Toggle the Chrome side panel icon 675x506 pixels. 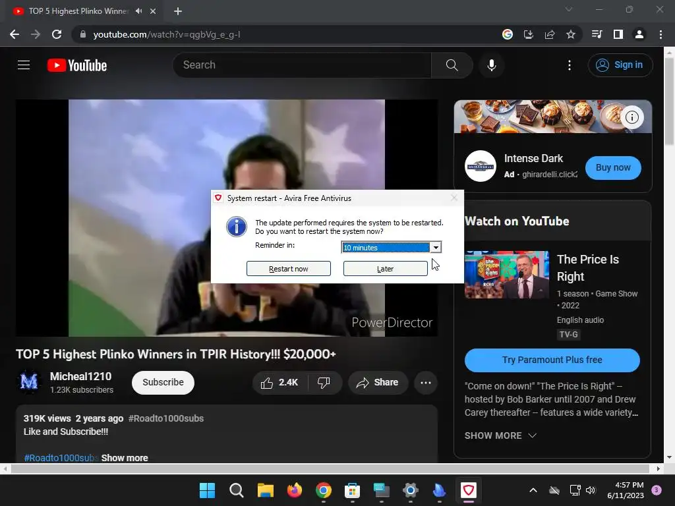(618, 34)
